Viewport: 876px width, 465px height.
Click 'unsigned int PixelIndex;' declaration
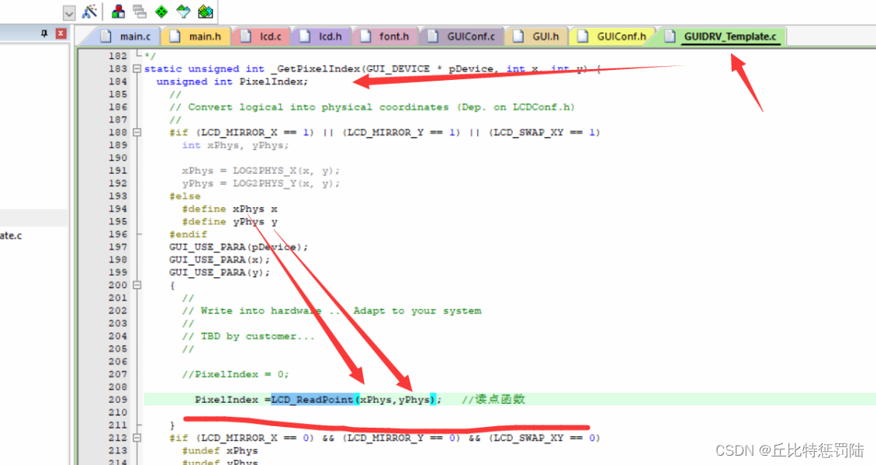tap(232, 82)
